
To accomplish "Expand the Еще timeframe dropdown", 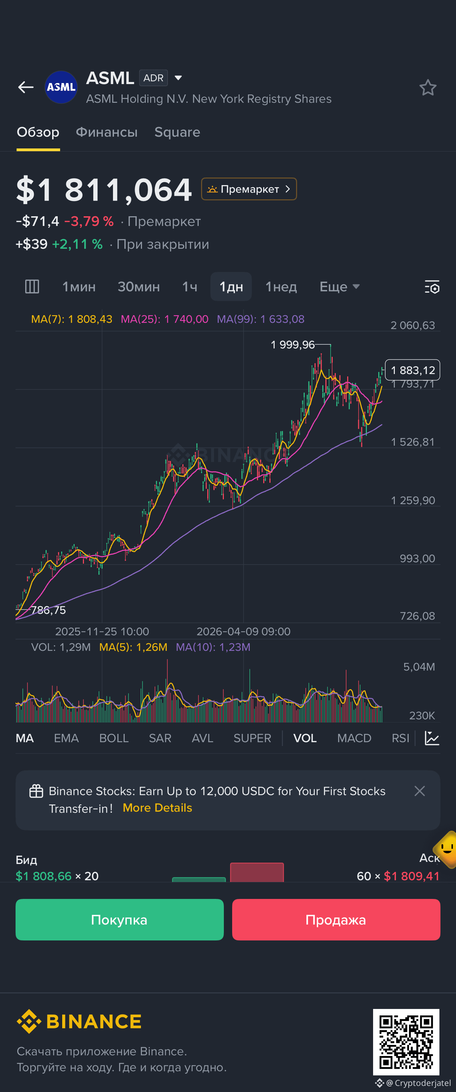I will 340,287.
